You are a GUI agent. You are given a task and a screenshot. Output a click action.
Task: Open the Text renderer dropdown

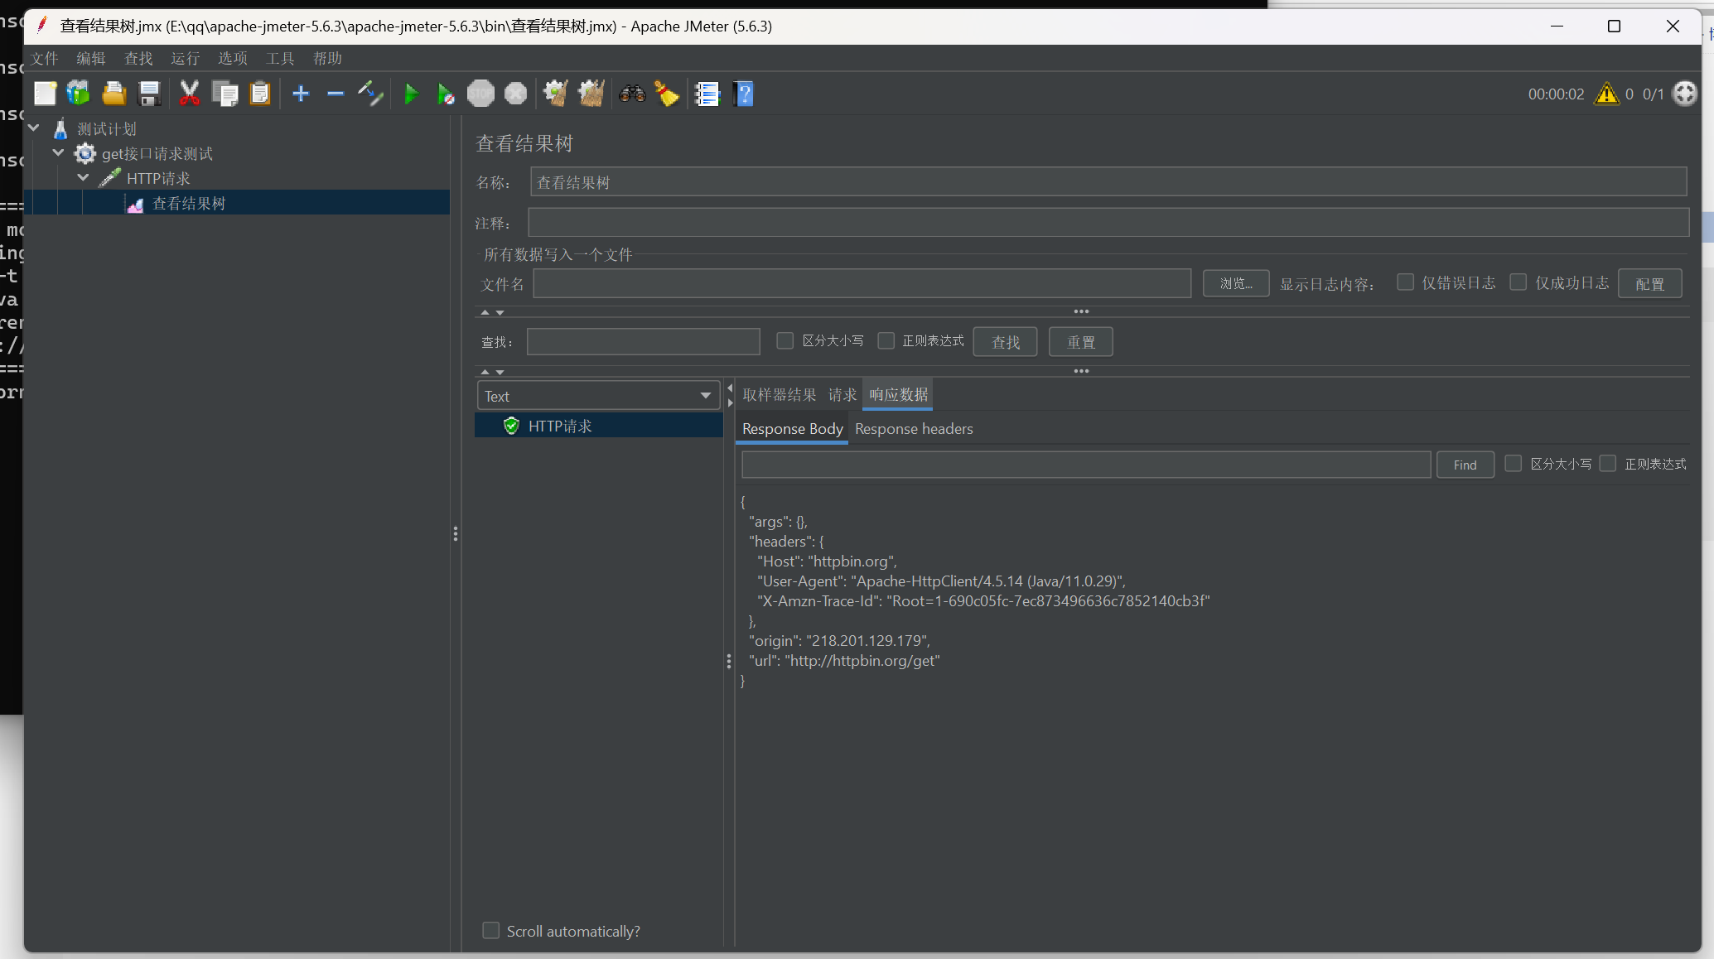click(x=598, y=396)
